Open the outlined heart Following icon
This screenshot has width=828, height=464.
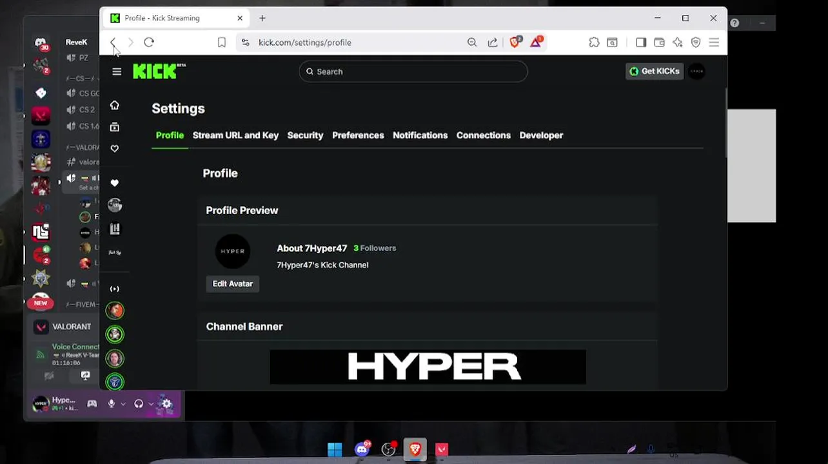coord(115,149)
